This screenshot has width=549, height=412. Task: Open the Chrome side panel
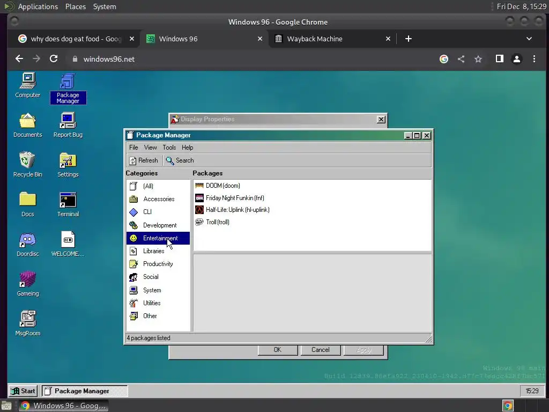500,59
